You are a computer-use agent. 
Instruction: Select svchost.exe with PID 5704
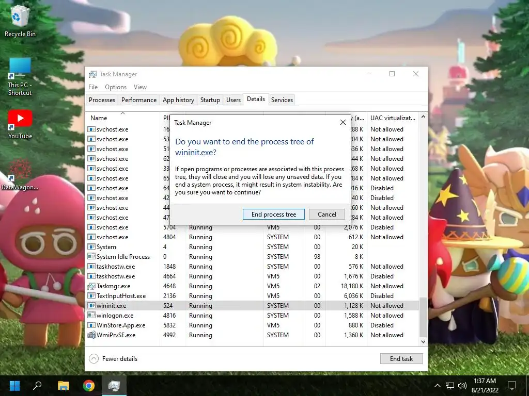tap(252, 227)
